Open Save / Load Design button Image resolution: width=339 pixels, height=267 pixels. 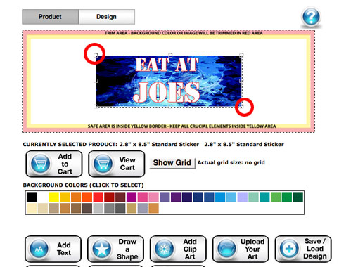coord(303,249)
